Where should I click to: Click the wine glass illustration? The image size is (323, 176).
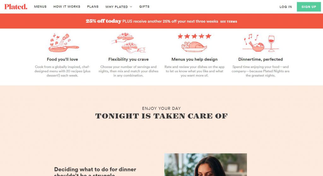coord(272,43)
